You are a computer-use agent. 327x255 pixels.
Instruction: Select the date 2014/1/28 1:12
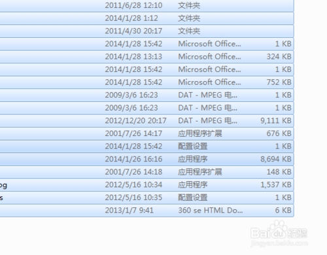pyautogui.click(x=131, y=18)
